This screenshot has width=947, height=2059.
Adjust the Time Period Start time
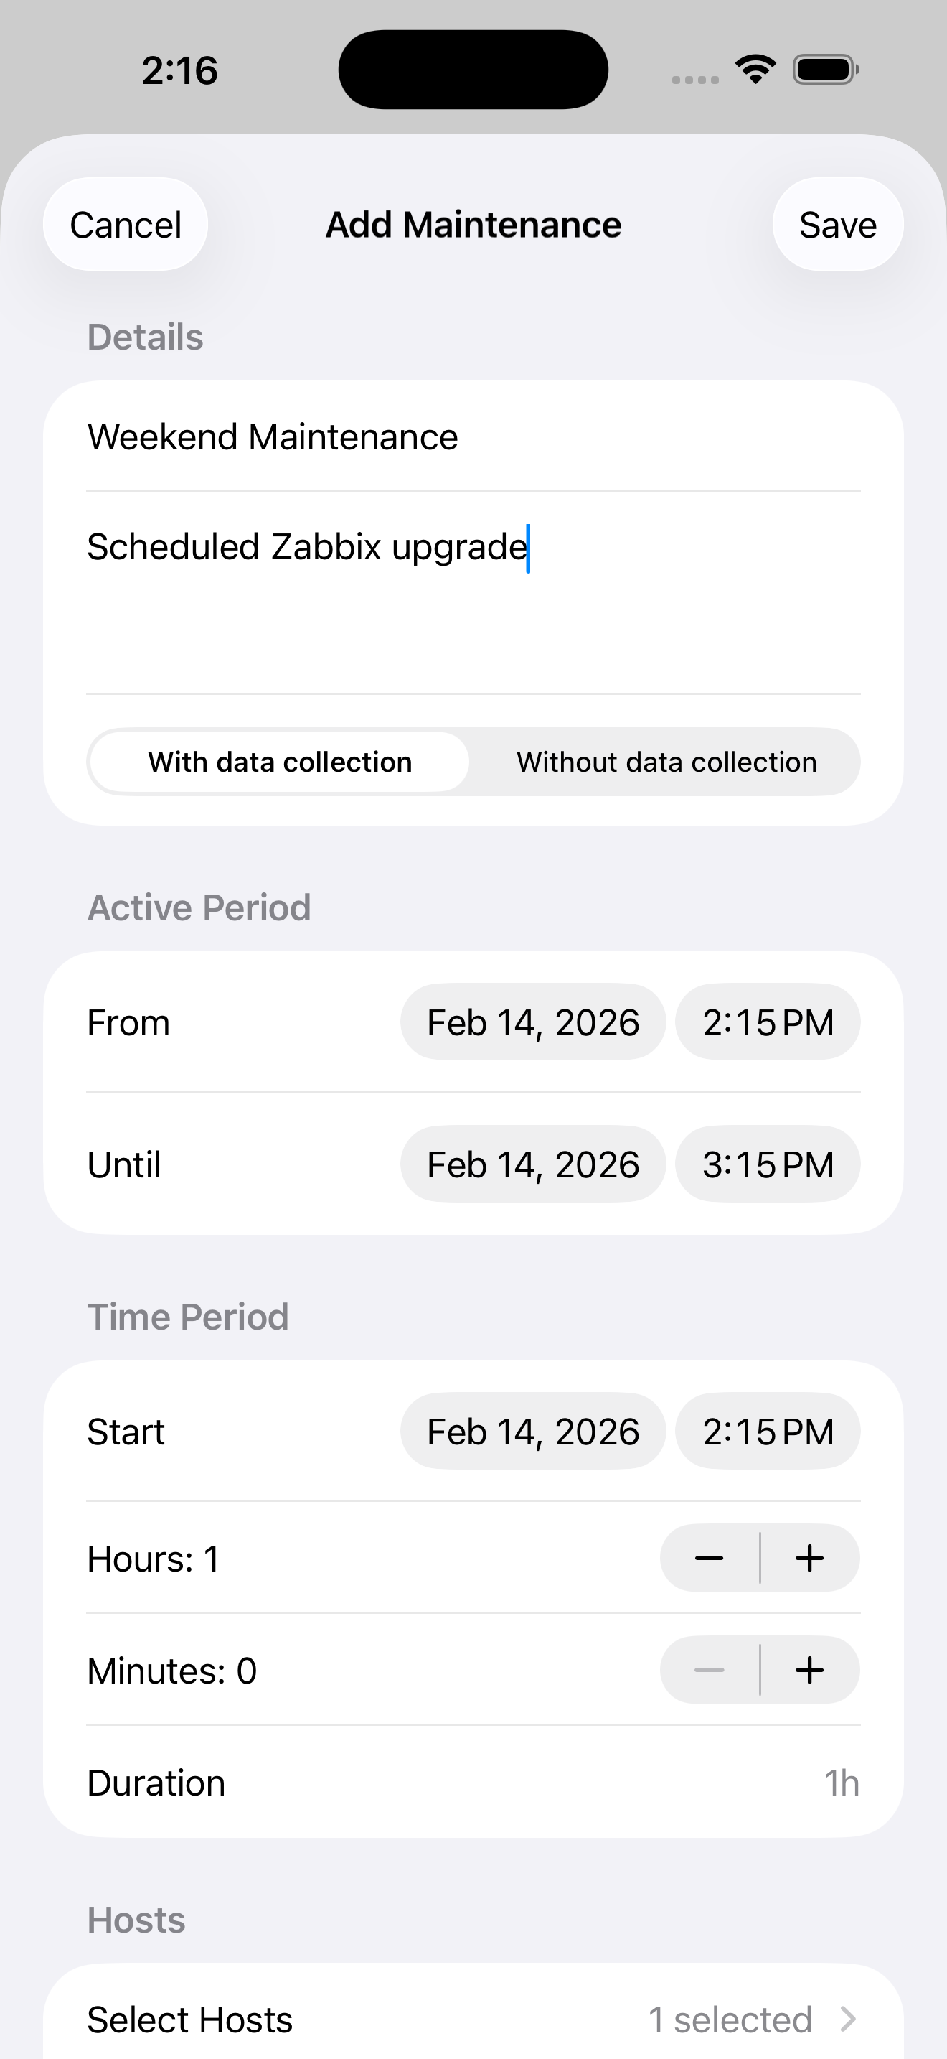(768, 1432)
